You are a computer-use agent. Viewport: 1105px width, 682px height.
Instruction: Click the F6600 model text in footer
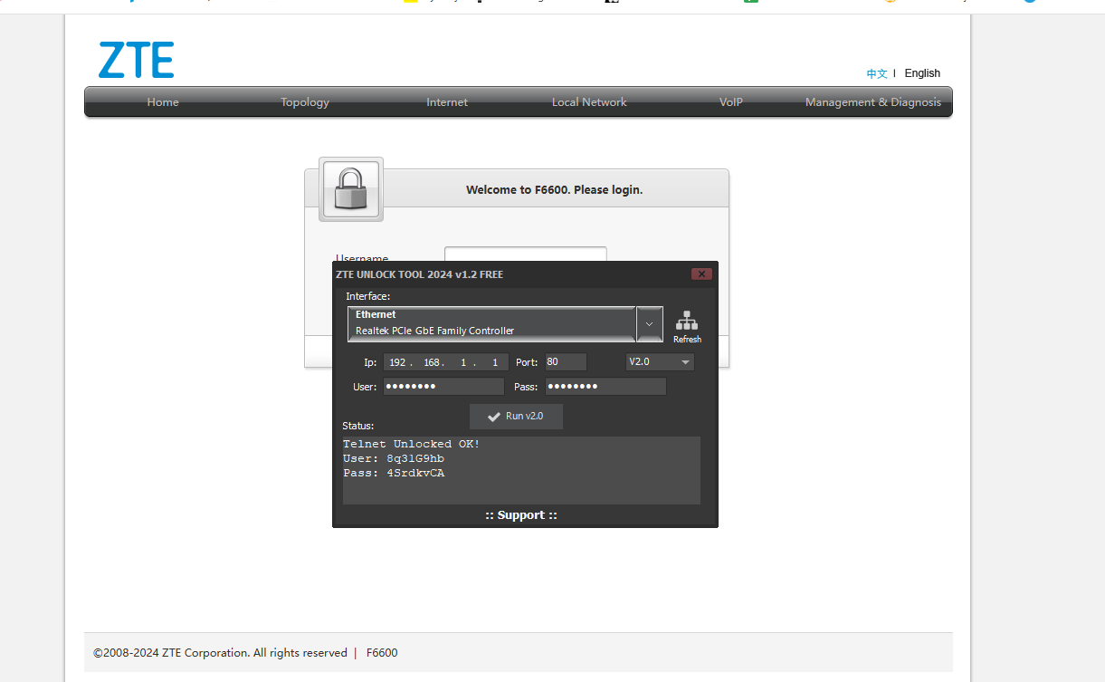[x=382, y=653]
